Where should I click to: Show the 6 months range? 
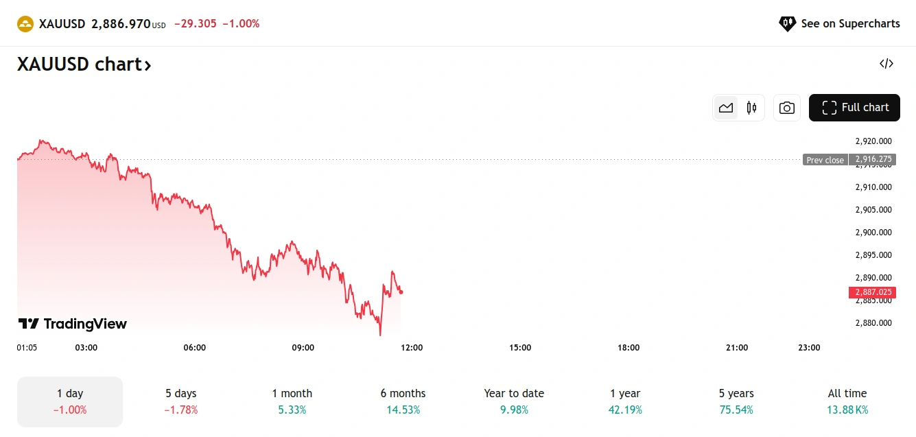(403, 401)
